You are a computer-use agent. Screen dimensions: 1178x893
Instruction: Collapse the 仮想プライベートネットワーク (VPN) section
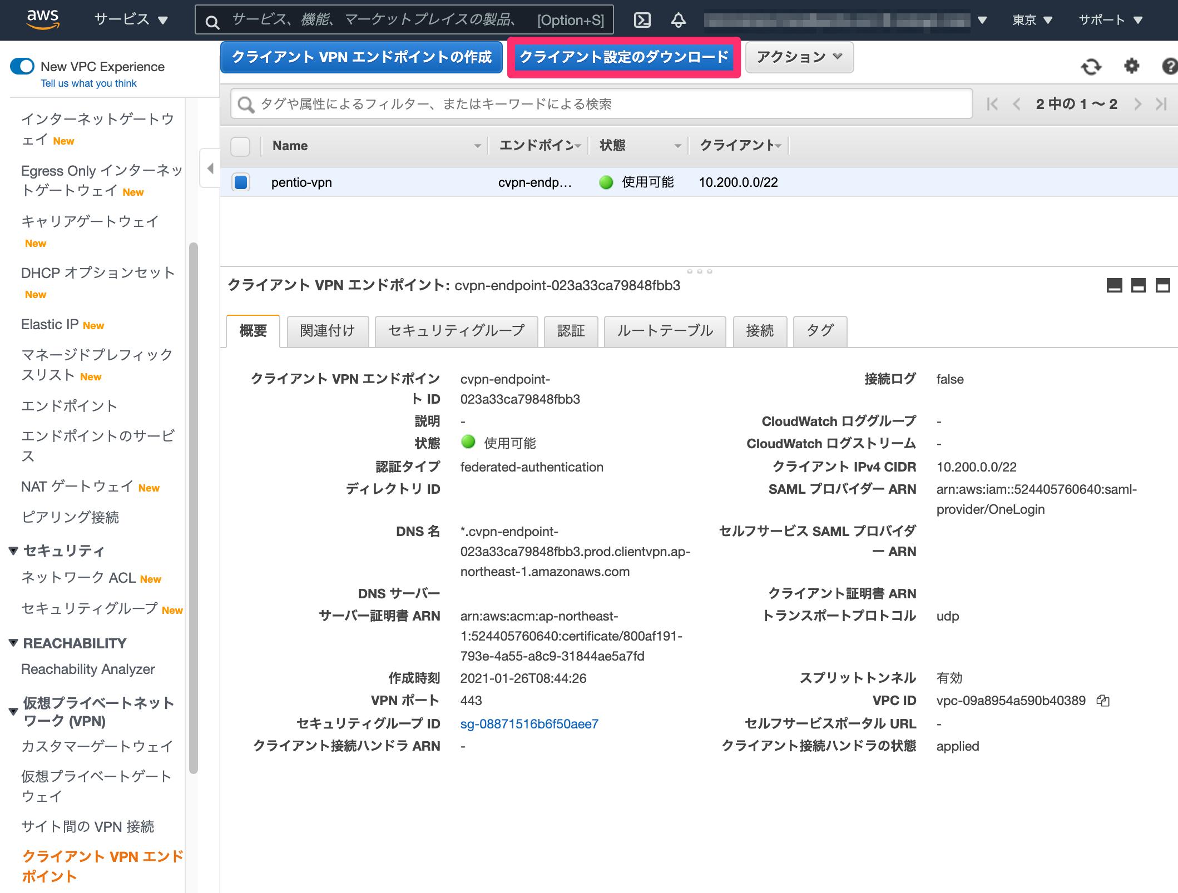pyautogui.click(x=14, y=712)
